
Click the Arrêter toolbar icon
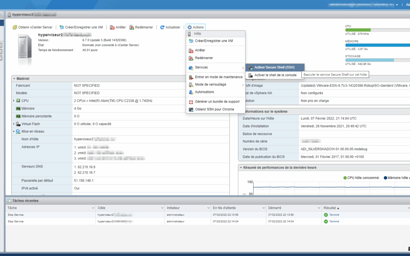[112, 27]
